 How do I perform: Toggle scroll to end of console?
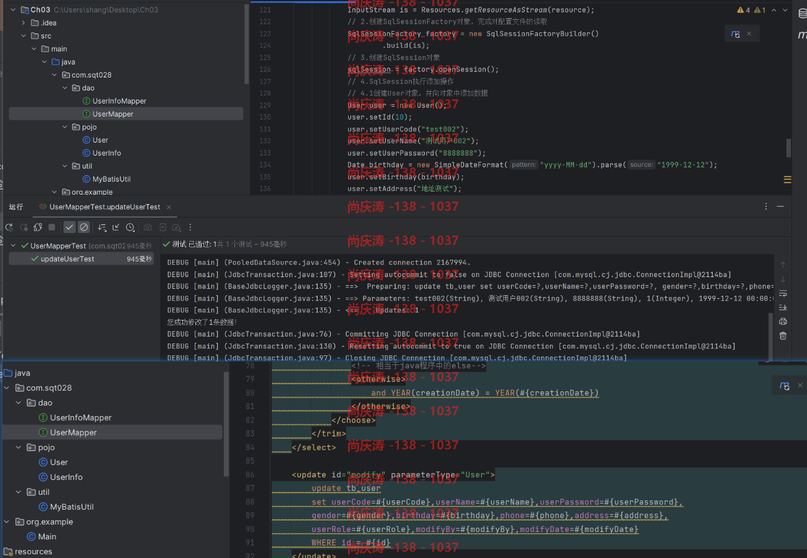click(783, 308)
